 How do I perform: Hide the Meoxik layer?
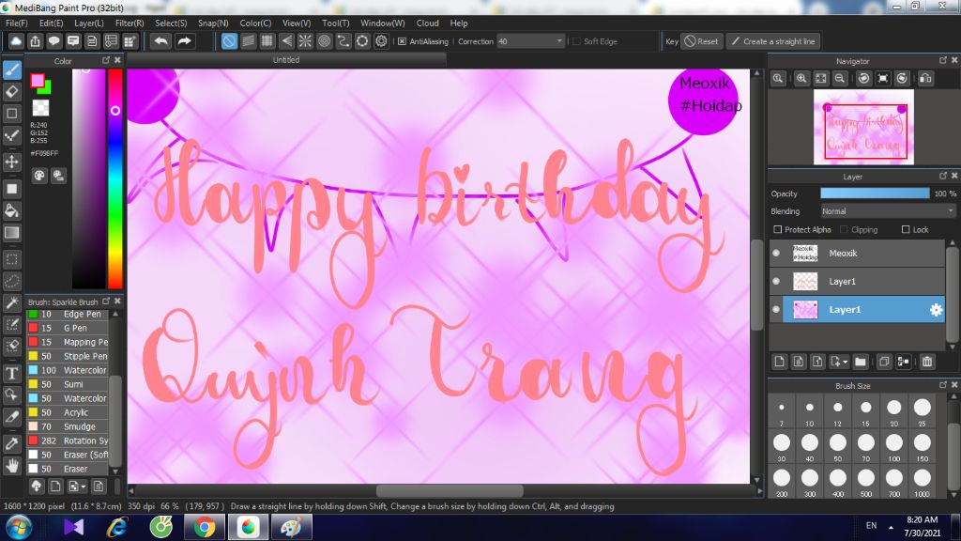(x=776, y=254)
